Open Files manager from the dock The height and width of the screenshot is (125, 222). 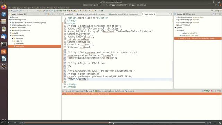(4, 22)
